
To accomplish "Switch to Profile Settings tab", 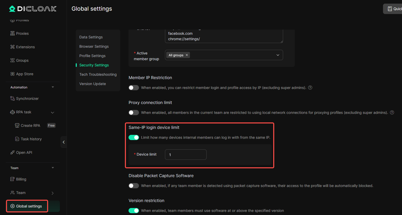I will [92, 56].
